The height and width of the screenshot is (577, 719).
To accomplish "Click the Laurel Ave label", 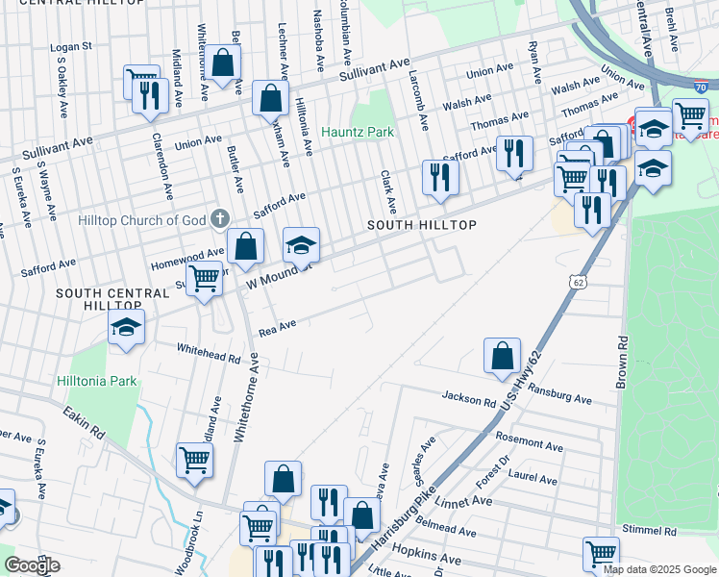I will tap(533, 477).
